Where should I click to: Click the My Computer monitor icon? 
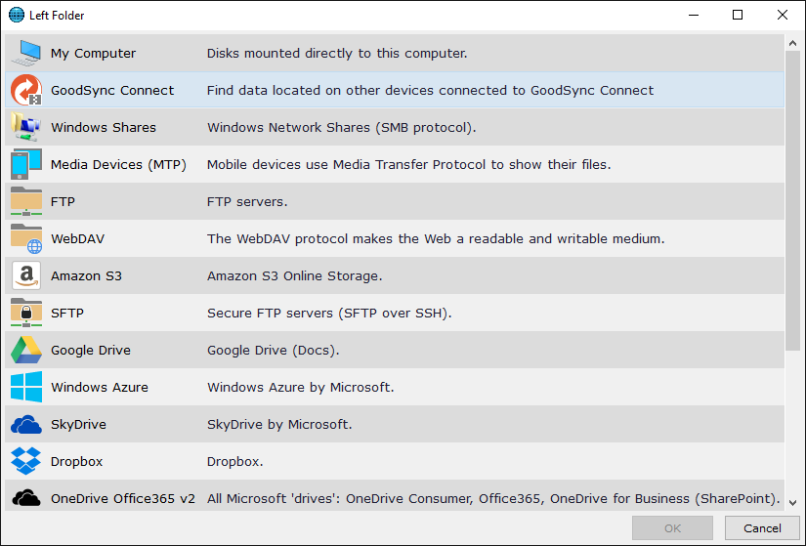25,53
